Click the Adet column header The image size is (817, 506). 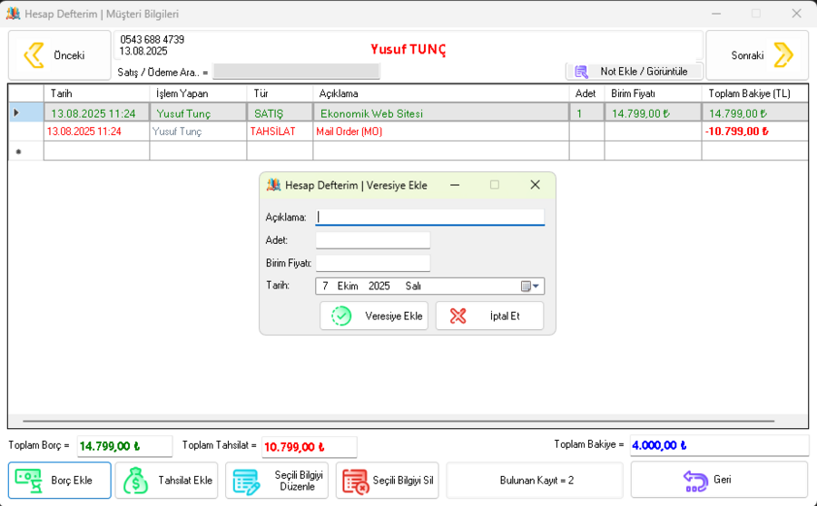pyautogui.click(x=586, y=93)
